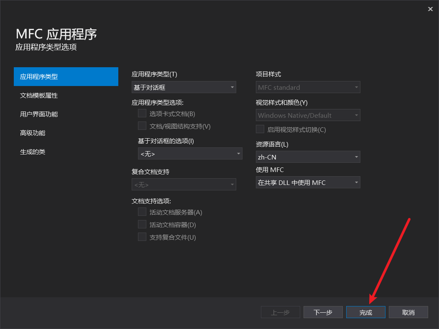Viewport: 439px width, 329px height.
Task: Check the 支持复合文件 checkbox
Action: click(x=142, y=237)
